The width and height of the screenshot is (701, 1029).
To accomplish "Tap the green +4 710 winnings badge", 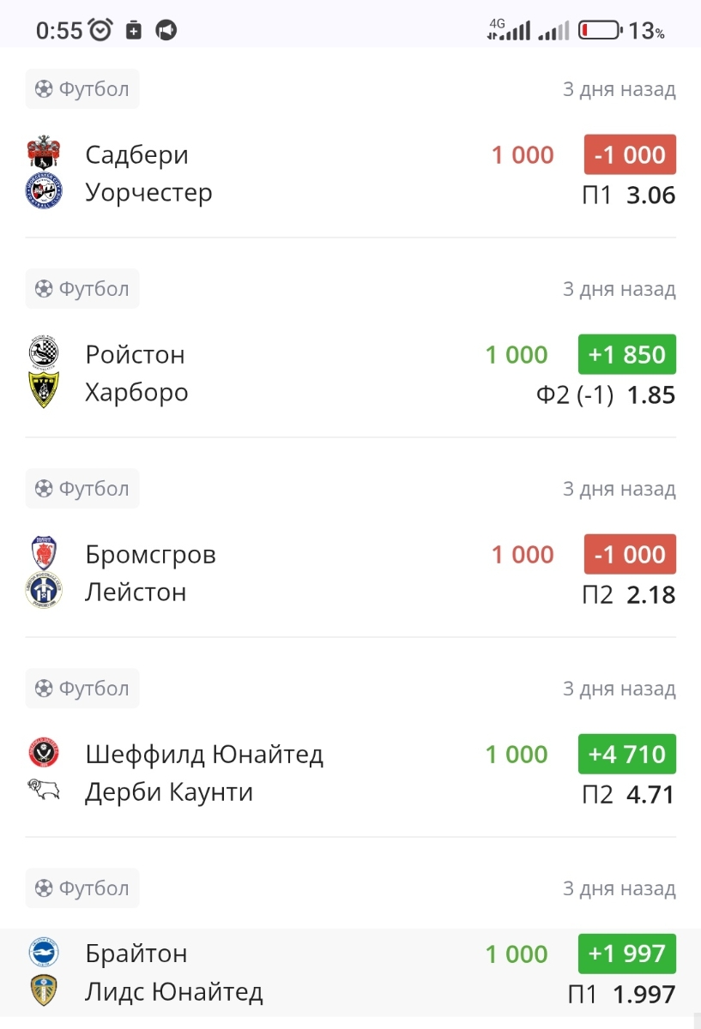I will point(626,755).
